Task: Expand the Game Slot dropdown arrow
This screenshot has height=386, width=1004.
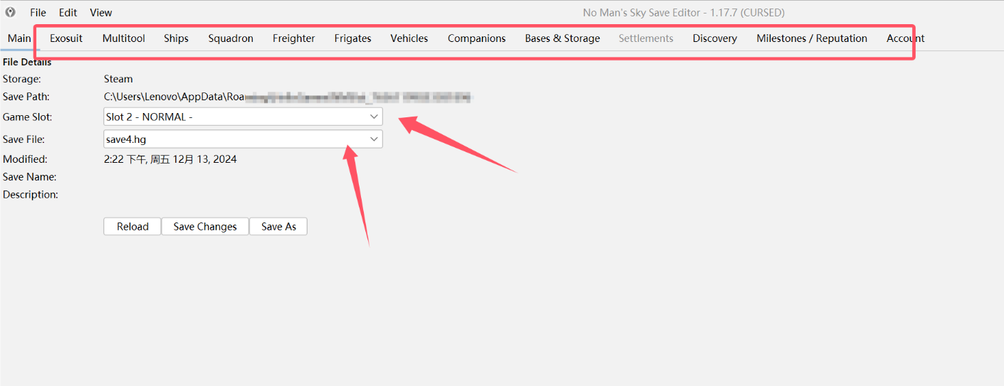Action: 374,117
